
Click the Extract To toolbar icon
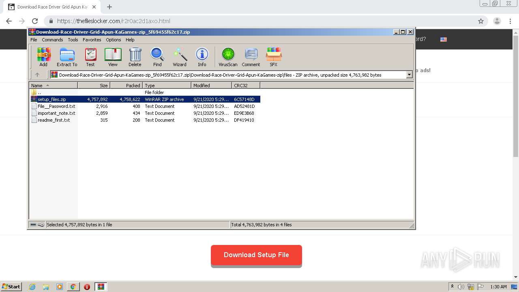coord(67,57)
